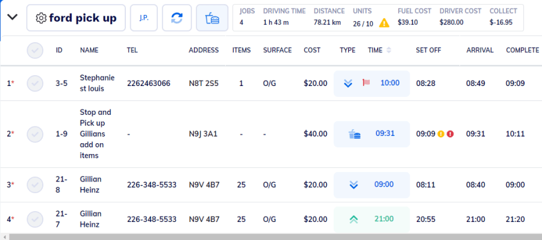The image size is (542, 240).
Task: Click the 26 / 10 units value
Action: [363, 24]
